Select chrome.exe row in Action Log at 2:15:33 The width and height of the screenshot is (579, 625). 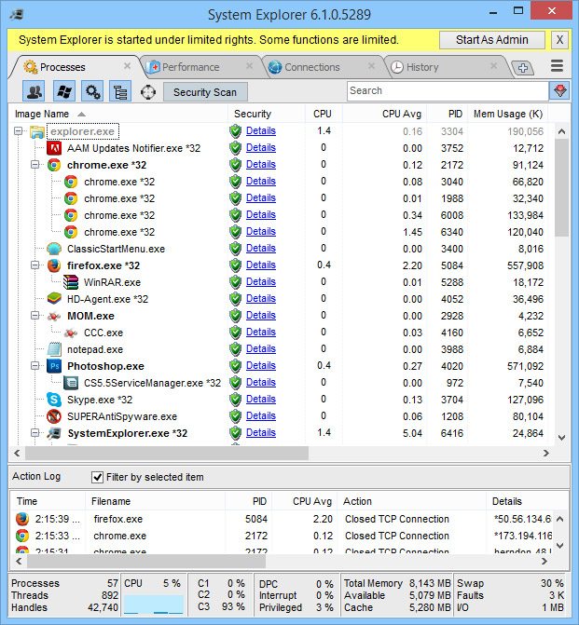tap(283, 536)
